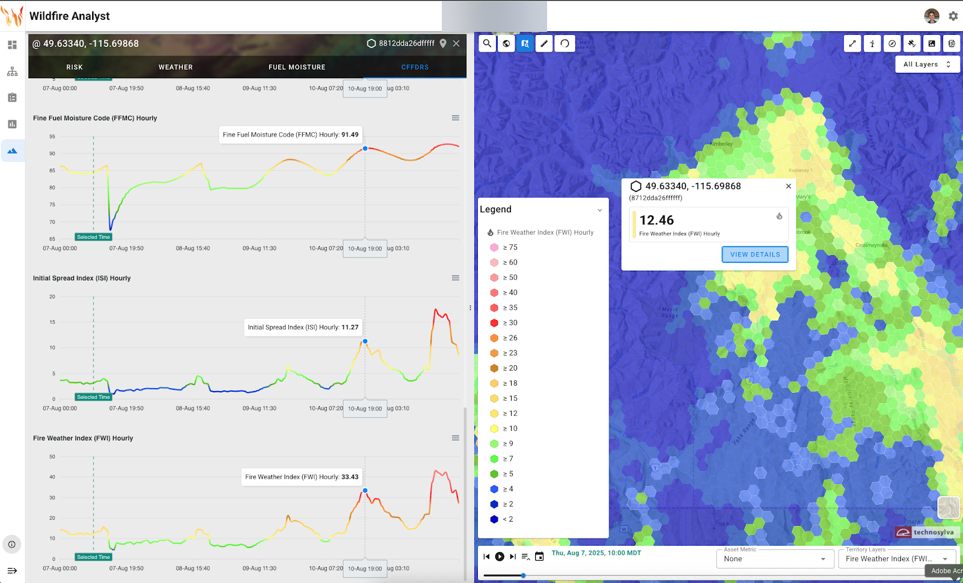Toggle the circular lasso selection tool

(x=565, y=43)
